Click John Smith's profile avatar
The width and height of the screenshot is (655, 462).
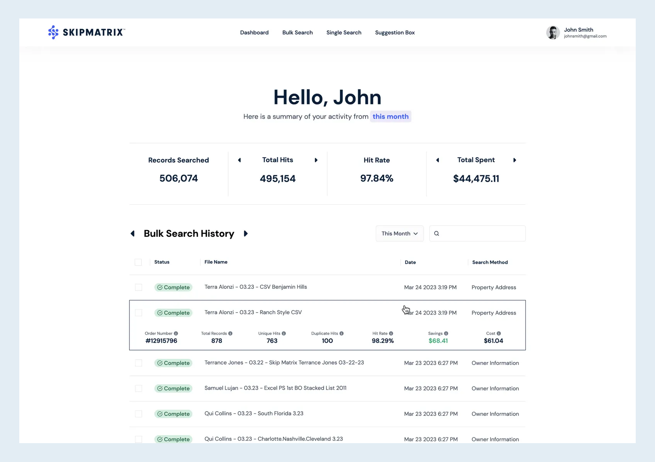[553, 33]
